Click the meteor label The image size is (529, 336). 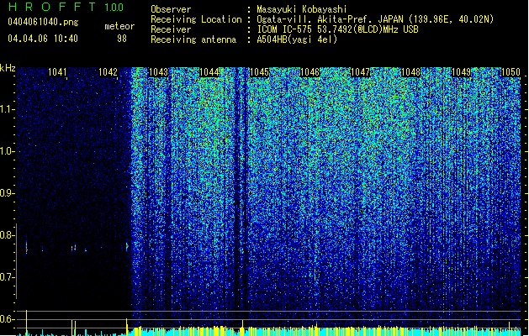[119, 26]
